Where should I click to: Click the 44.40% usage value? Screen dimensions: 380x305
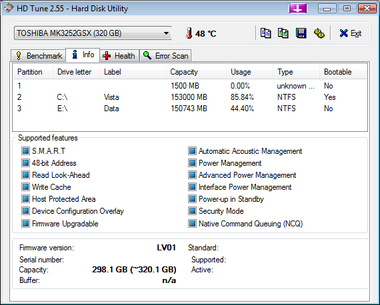242,109
